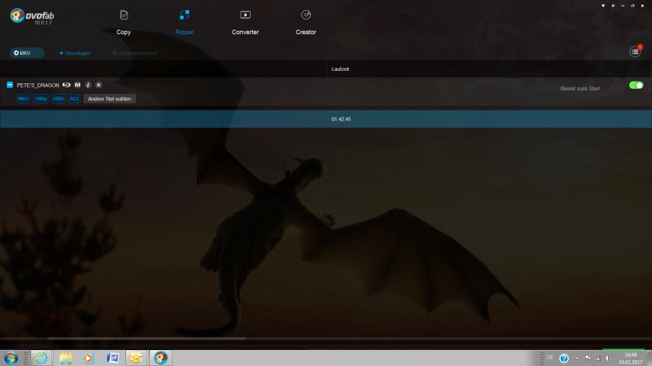This screenshot has width=652, height=366.
Task: Show info for PETE'S_DRAGON
Action: point(88,85)
